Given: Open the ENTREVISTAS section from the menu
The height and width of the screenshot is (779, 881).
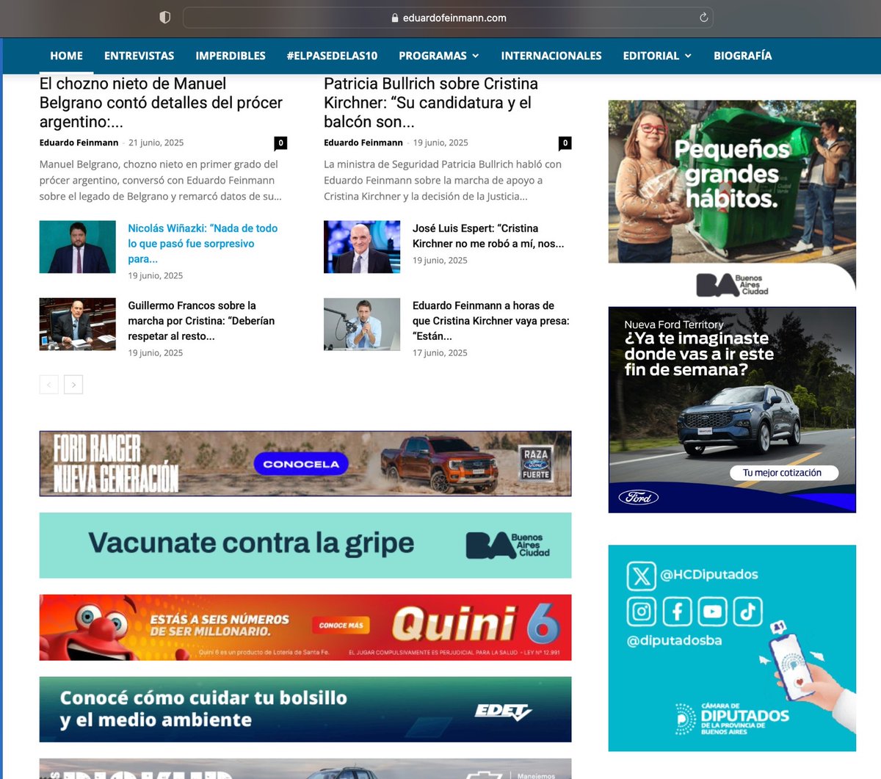Looking at the screenshot, I should [x=139, y=55].
